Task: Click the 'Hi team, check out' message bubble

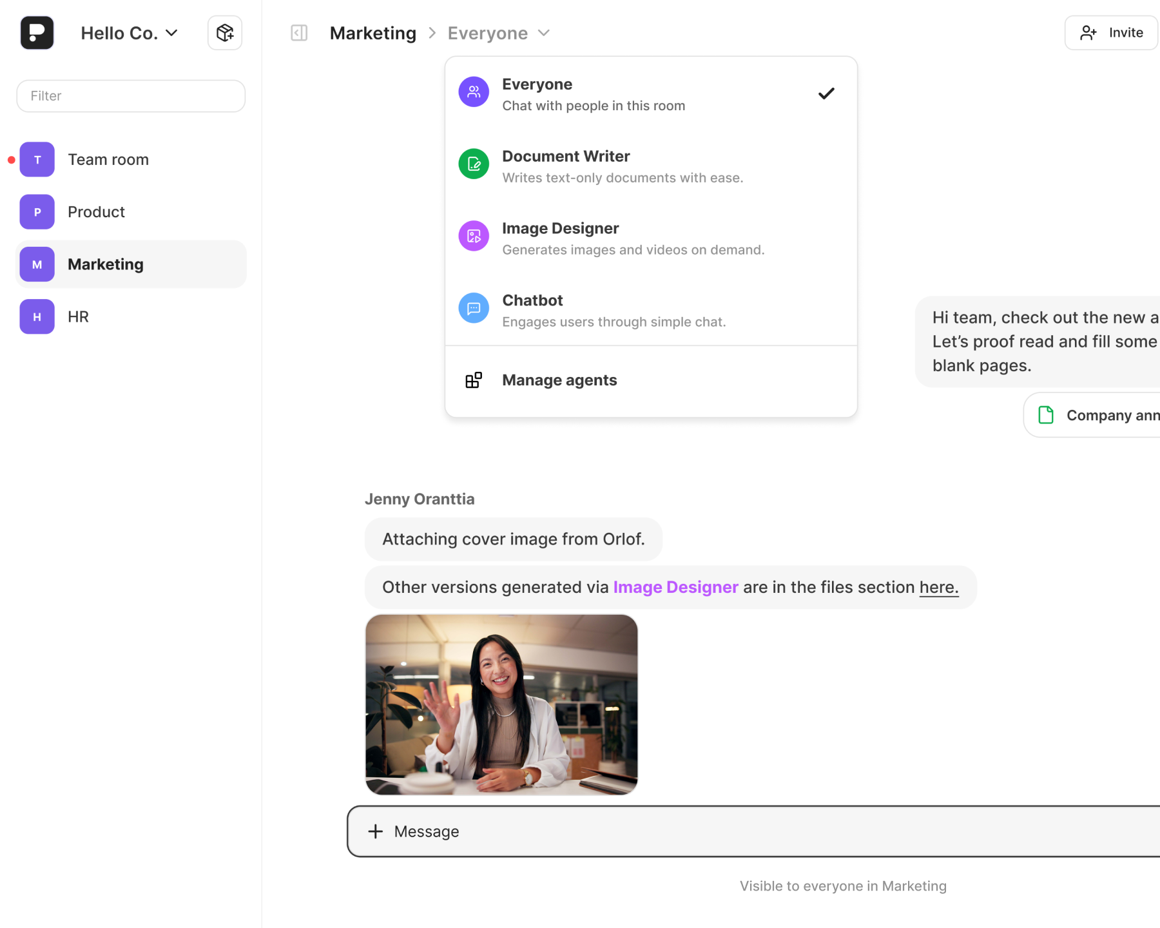Action: (x=1038, y=342)
